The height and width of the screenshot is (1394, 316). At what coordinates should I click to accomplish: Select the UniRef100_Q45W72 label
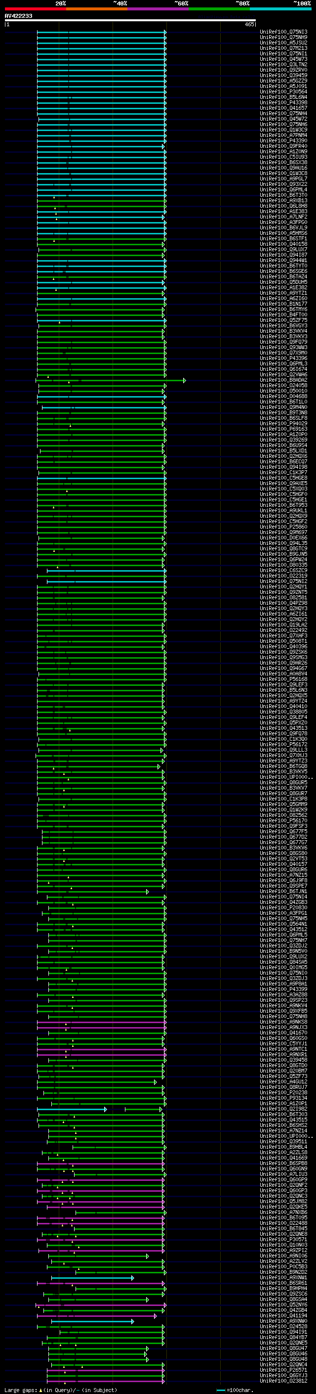283,119
